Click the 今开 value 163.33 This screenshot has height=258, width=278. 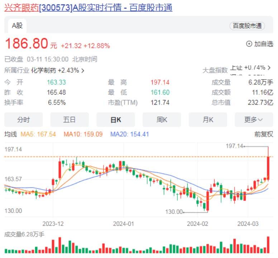click(56, 82)
